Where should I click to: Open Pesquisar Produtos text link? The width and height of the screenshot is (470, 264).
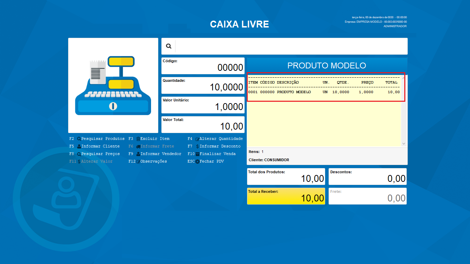click(x=103, y=139)
